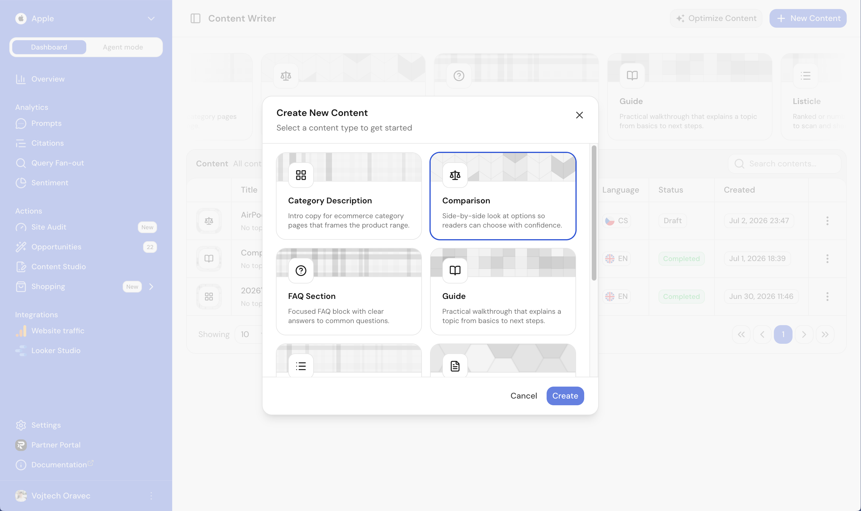The image size is (861, 511).
Task: Select the Comparison content type card
Action: click(x=503, y=196)
